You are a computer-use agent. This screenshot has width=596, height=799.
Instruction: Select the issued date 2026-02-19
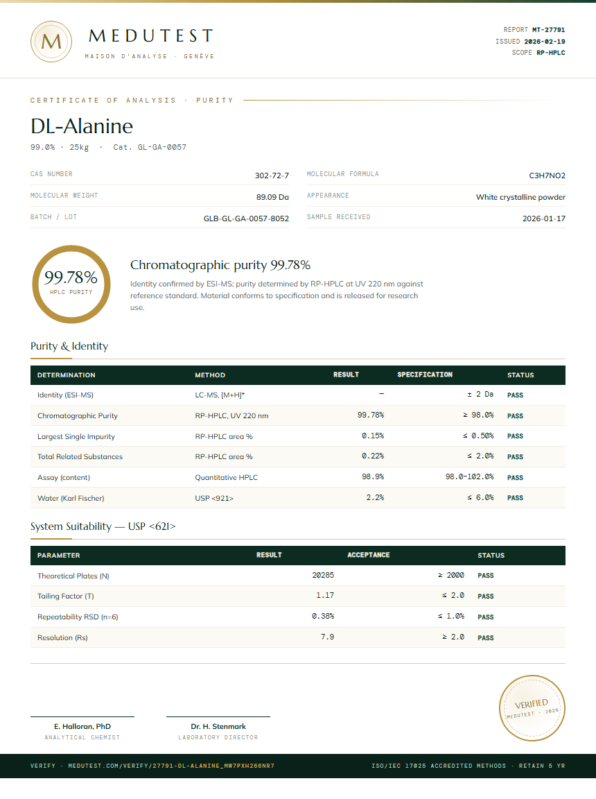pos(545,42)
